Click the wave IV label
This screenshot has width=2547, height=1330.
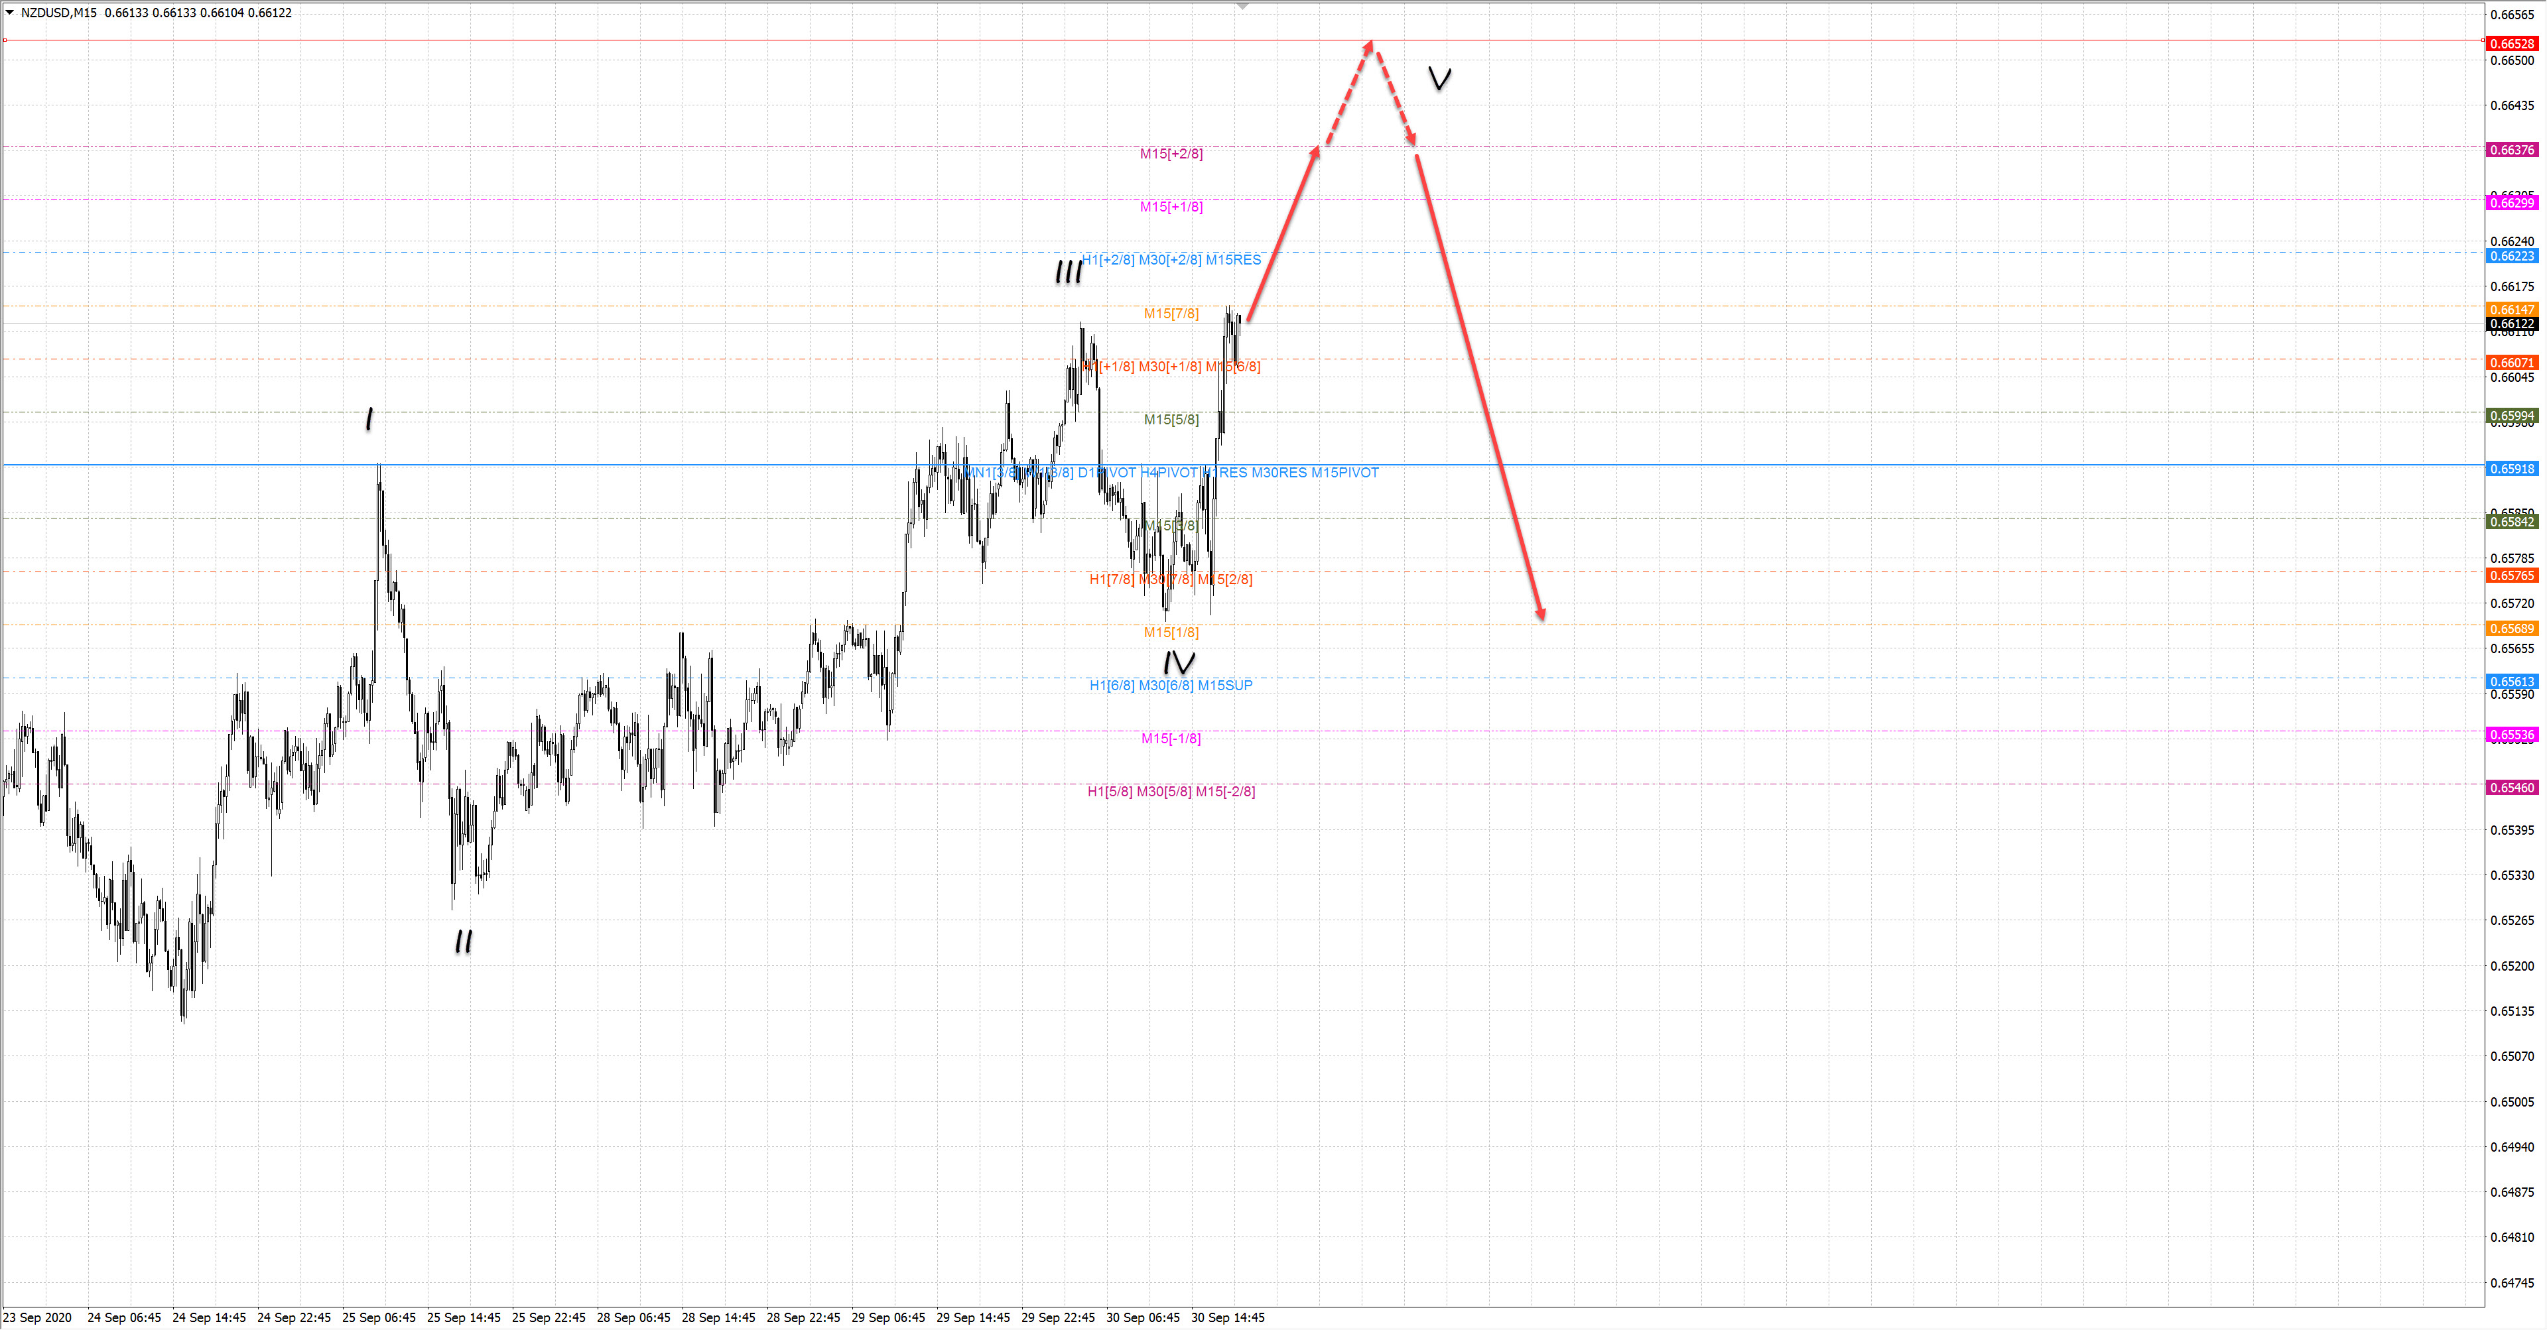[1179, 662]
